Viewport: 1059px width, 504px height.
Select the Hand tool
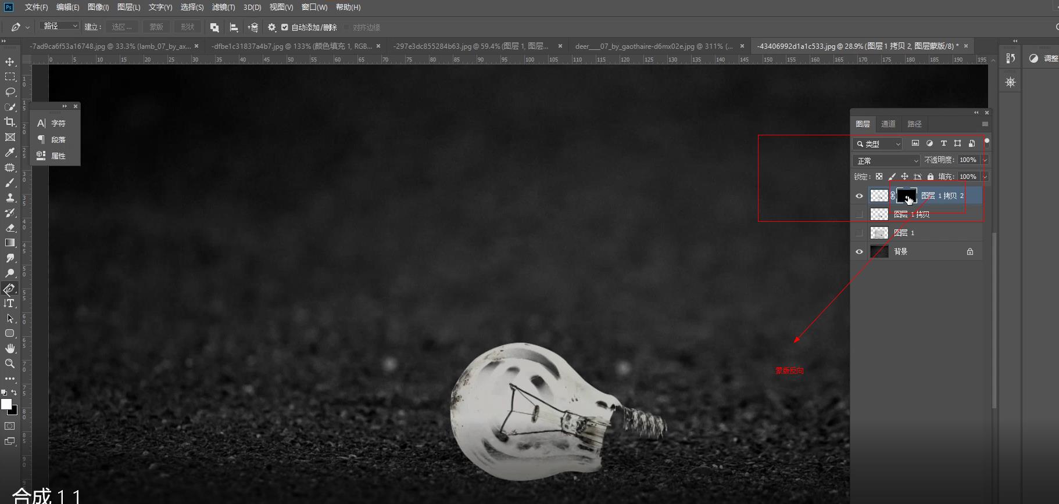pyautogui.click(x=10, y=348)
